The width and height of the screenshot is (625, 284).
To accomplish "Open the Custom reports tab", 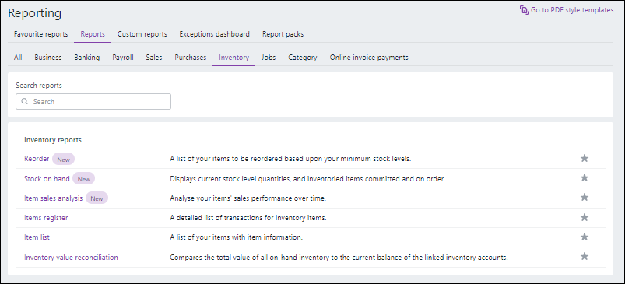I will tap(142, 34).
